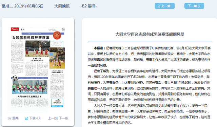Click the running athletes photo on thumbnail
The width and height of the screenshot is (217, 127).
click(29, 87)
